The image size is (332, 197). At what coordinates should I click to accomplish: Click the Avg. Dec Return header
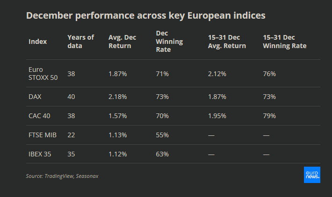click(123, 42)
